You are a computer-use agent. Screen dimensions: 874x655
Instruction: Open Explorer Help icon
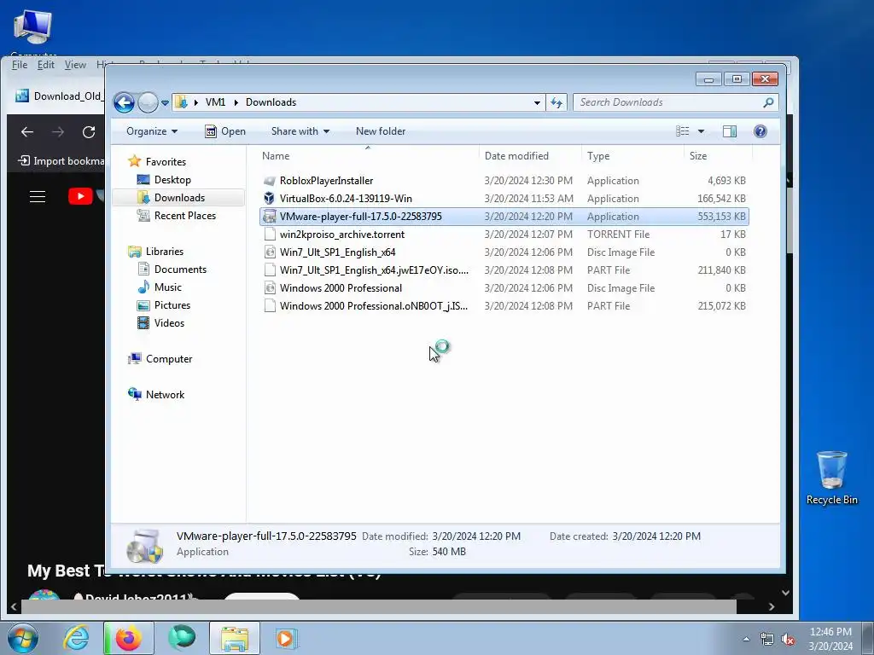point(760,130)
